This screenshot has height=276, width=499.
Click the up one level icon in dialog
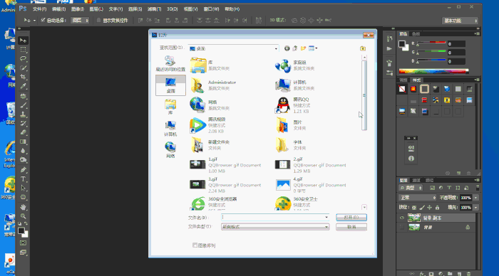click(x=295, y=48)
